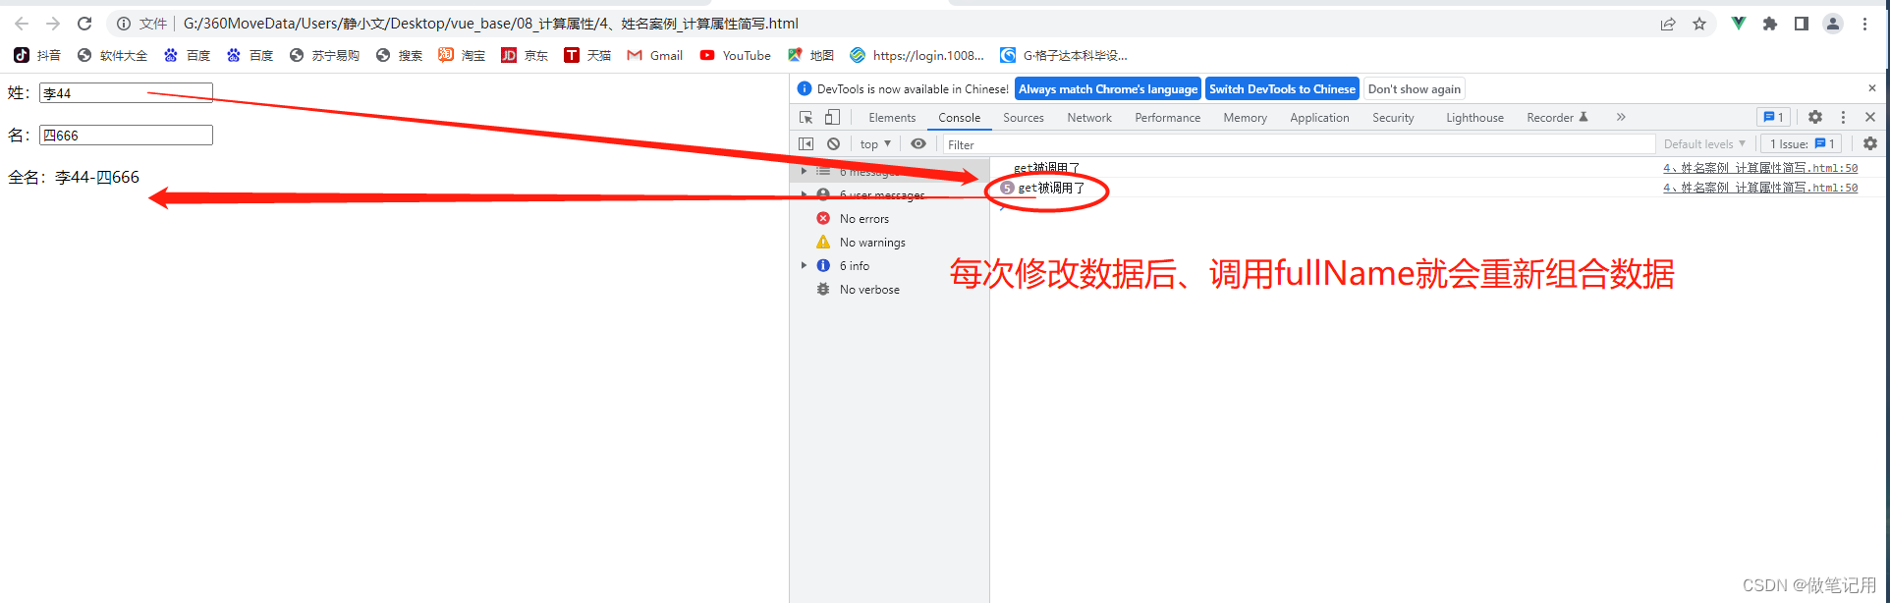Click the issues counter badge in tab bar

point(1774,117)
